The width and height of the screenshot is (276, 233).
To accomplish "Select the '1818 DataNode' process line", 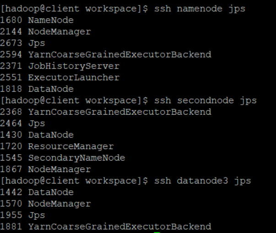I will pyautogui.click(x=37, y=89).
